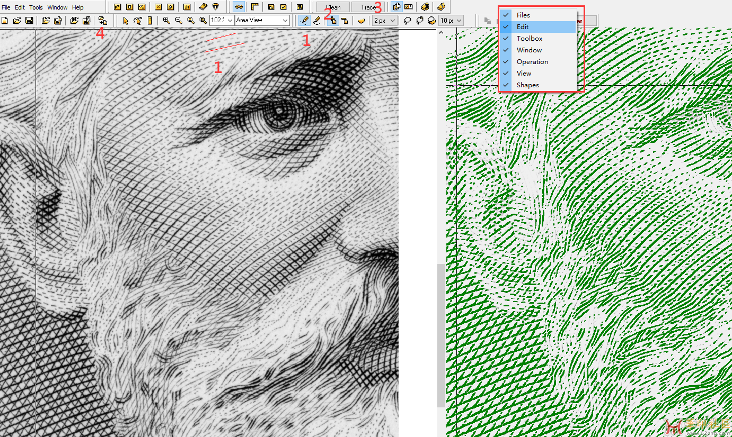This screenshot has width=732, height=437.
Task: Zoom out with the minus magnifier
Action: pyautogui.click(x=179, y=21)
